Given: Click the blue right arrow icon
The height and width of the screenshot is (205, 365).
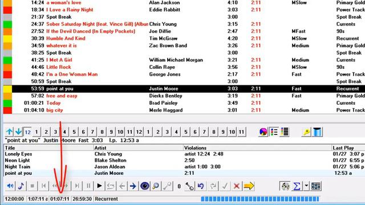Looking at the screenshot, I should pos(133,186).
